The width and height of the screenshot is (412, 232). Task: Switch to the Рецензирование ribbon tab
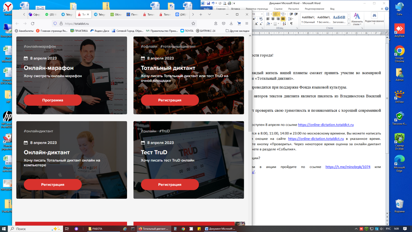pyautogui.click(x=314, y=9)
